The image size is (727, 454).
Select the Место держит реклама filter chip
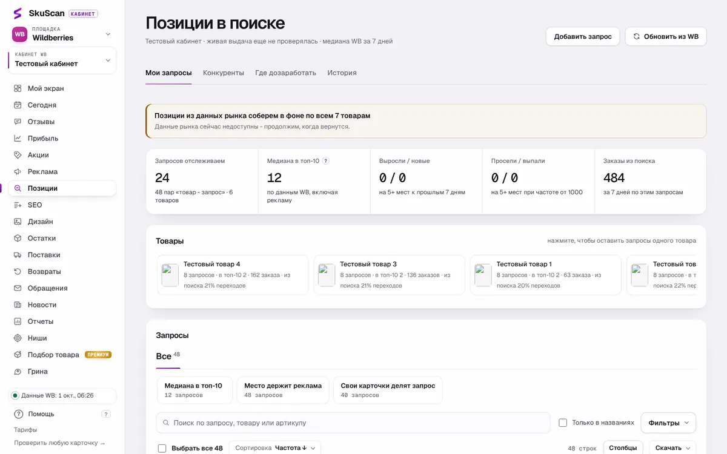pyautogui.click(x=283, y=390)
